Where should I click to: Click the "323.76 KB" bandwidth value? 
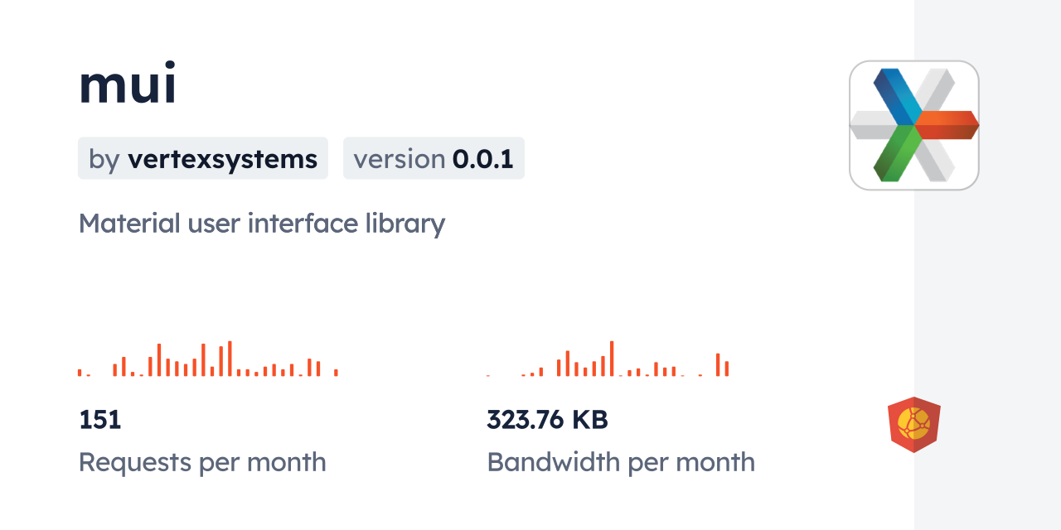547,420
